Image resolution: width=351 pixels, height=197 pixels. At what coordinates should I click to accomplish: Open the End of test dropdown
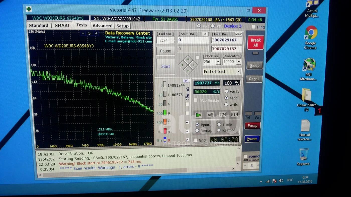(238, 71)
